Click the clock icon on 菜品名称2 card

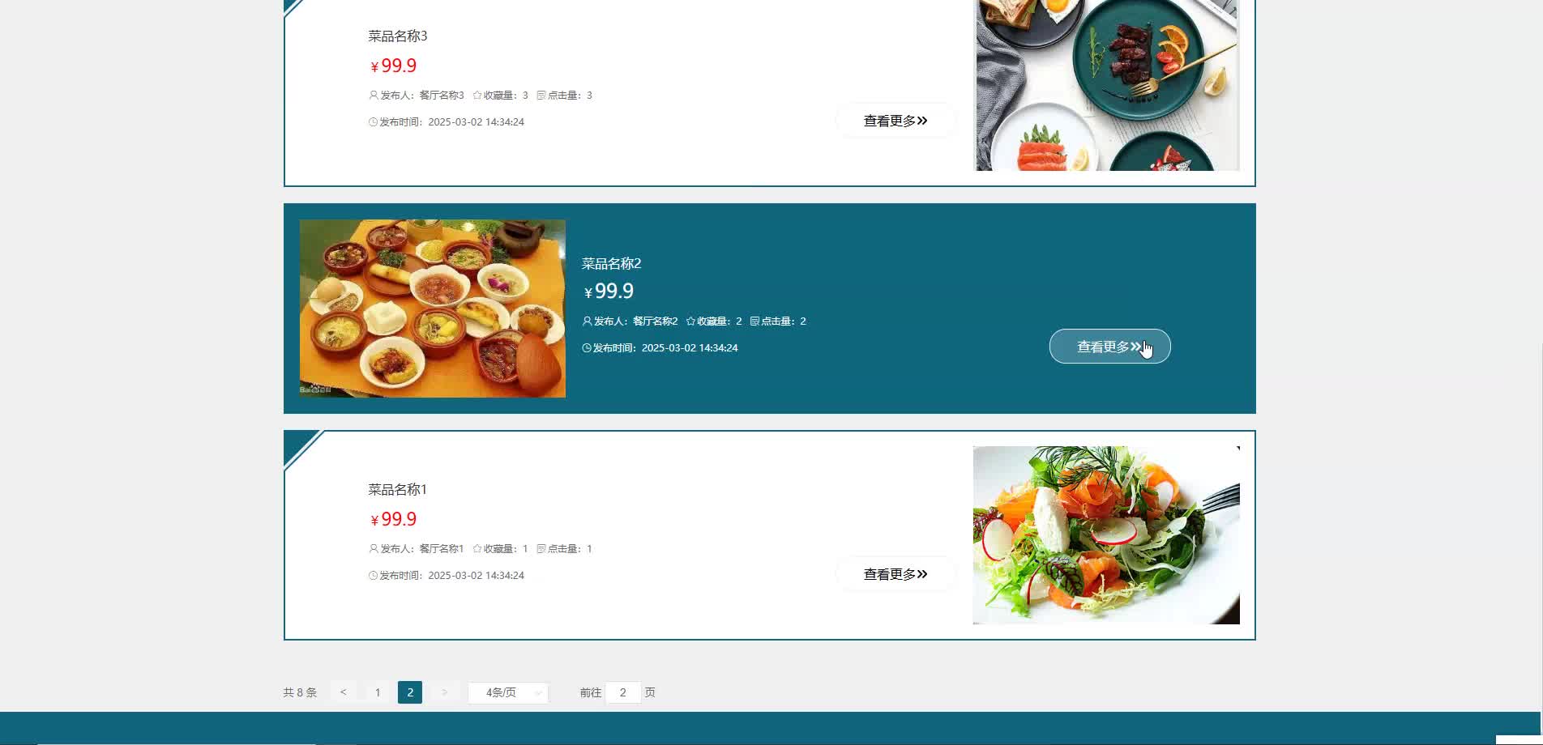[x=587, y=348]
